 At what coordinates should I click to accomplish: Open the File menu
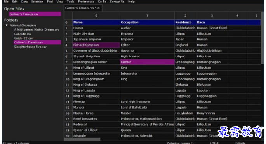(x=6, y=2)
